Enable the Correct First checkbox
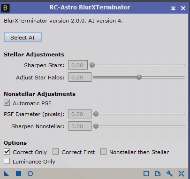190x179 pixels. [55, 152]
